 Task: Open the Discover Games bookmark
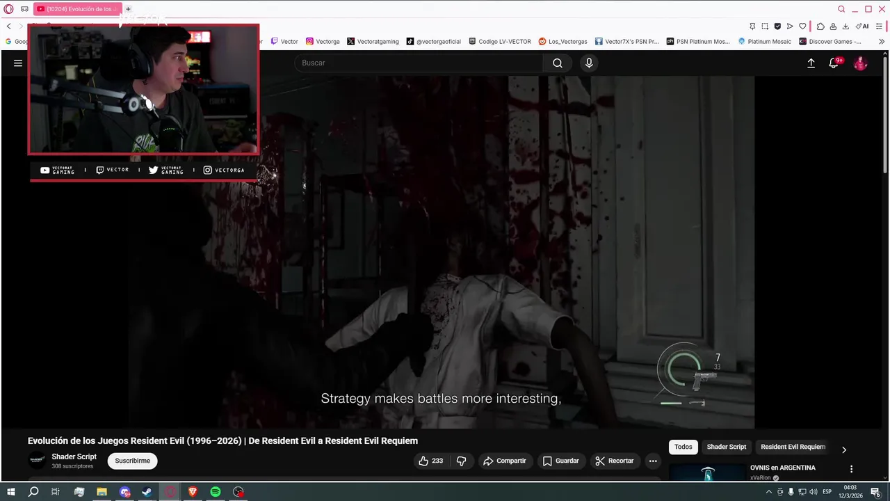point(830,42)
